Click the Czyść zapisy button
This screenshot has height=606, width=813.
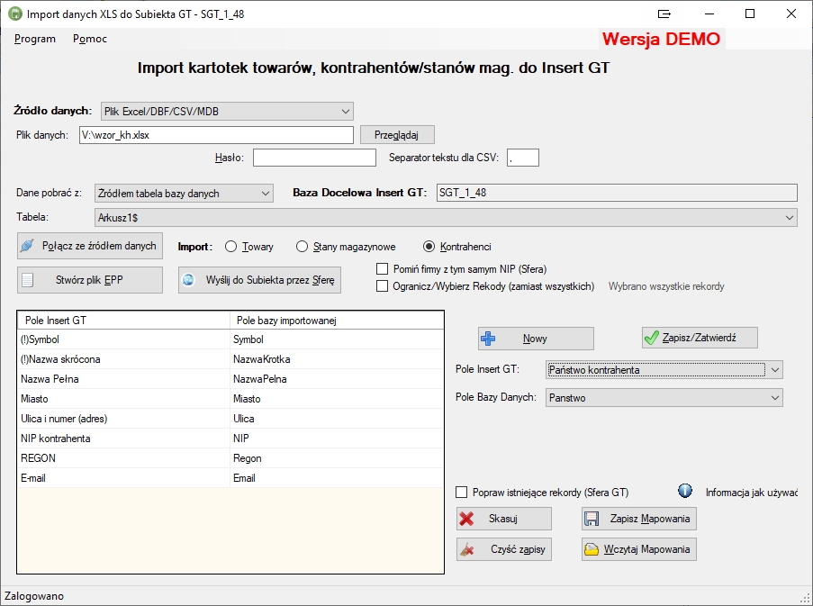504,549
